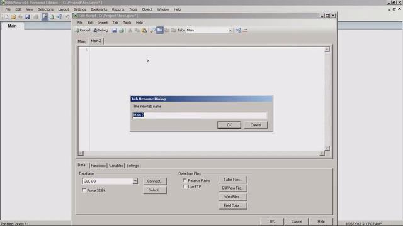
Task: Click the Print icon in main toolbar
Action: (36, 17)
